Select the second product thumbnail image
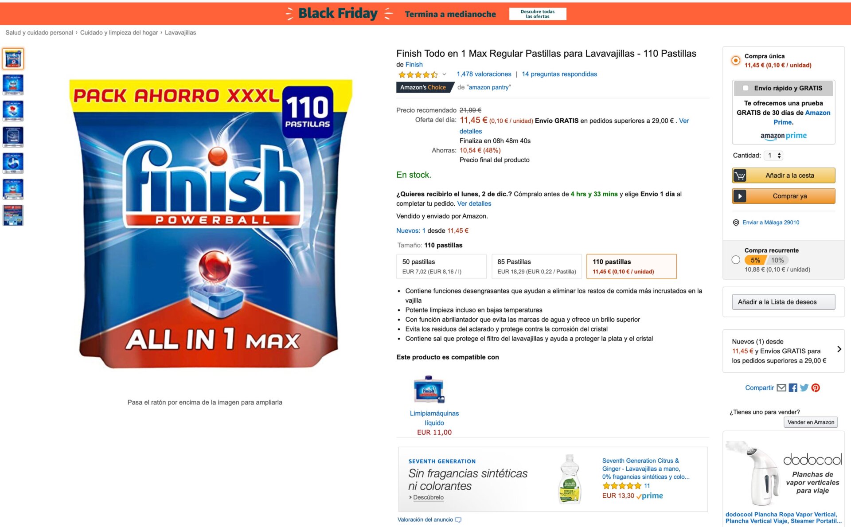Viewport: 851px width, 527px height. point(13,85)
